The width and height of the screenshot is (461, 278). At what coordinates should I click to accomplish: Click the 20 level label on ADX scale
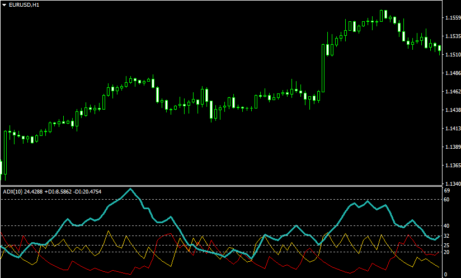point(446,252)
